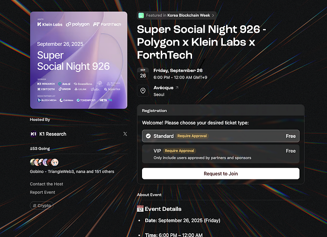Open the arrow icon next to Avécque
327x237 pixels.
(177, 87)
